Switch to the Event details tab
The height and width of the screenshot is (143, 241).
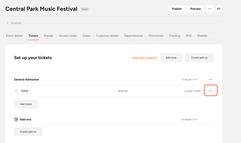pyautogui.click(x=14, y=36)
